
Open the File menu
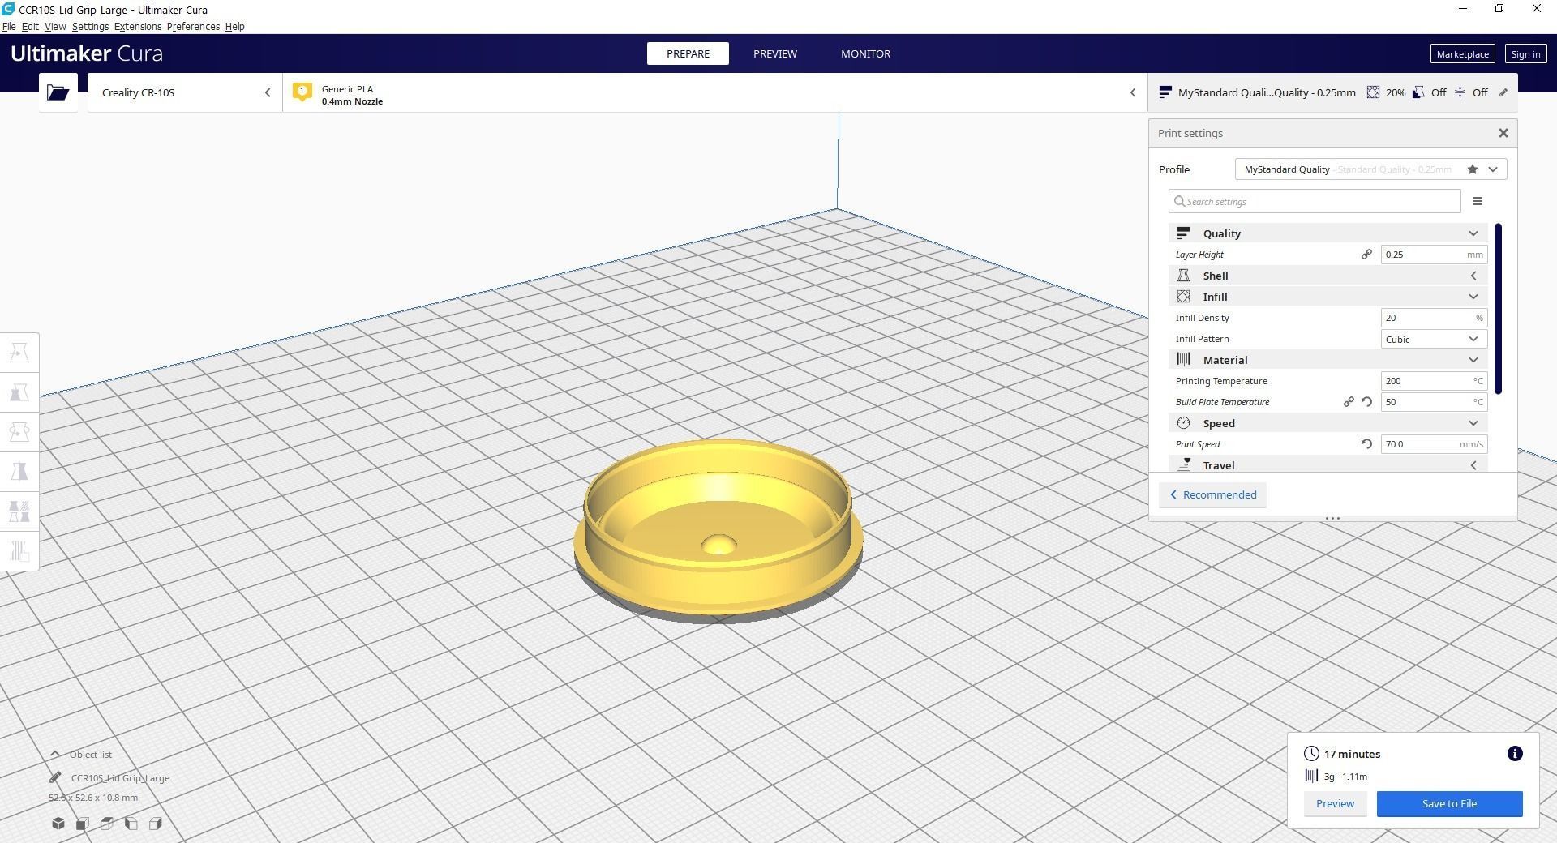9,26
